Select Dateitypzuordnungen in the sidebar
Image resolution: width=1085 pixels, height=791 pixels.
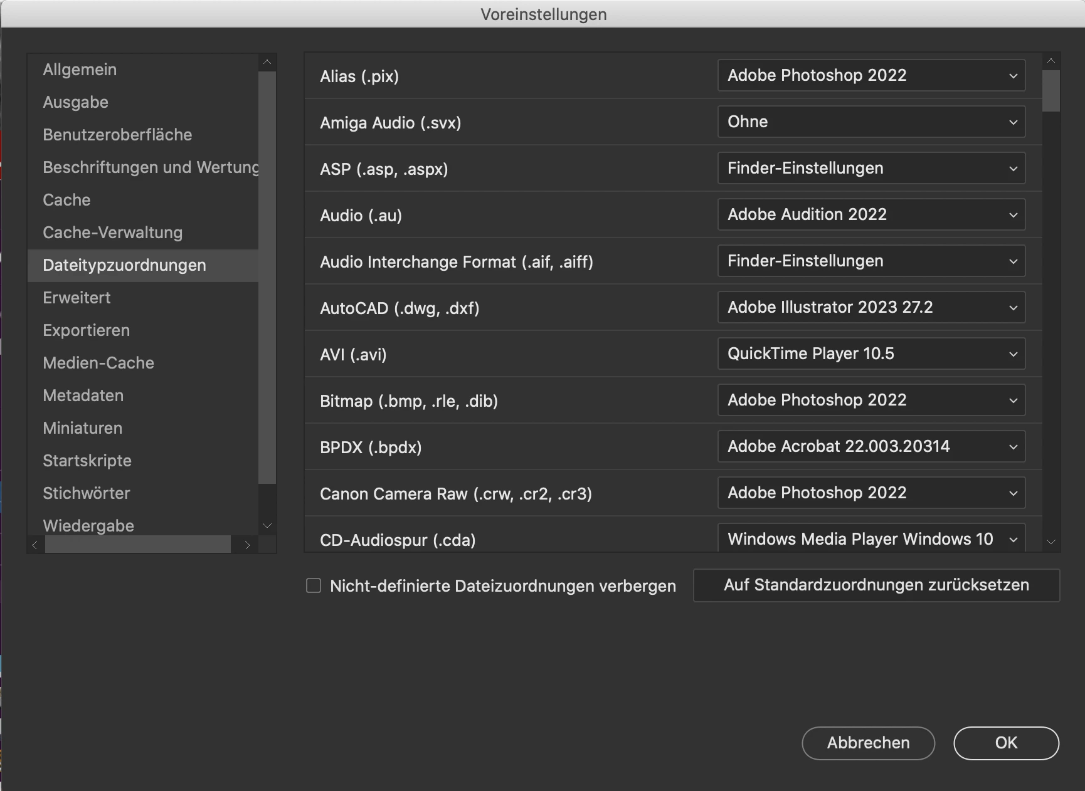[x=143, y=265]
